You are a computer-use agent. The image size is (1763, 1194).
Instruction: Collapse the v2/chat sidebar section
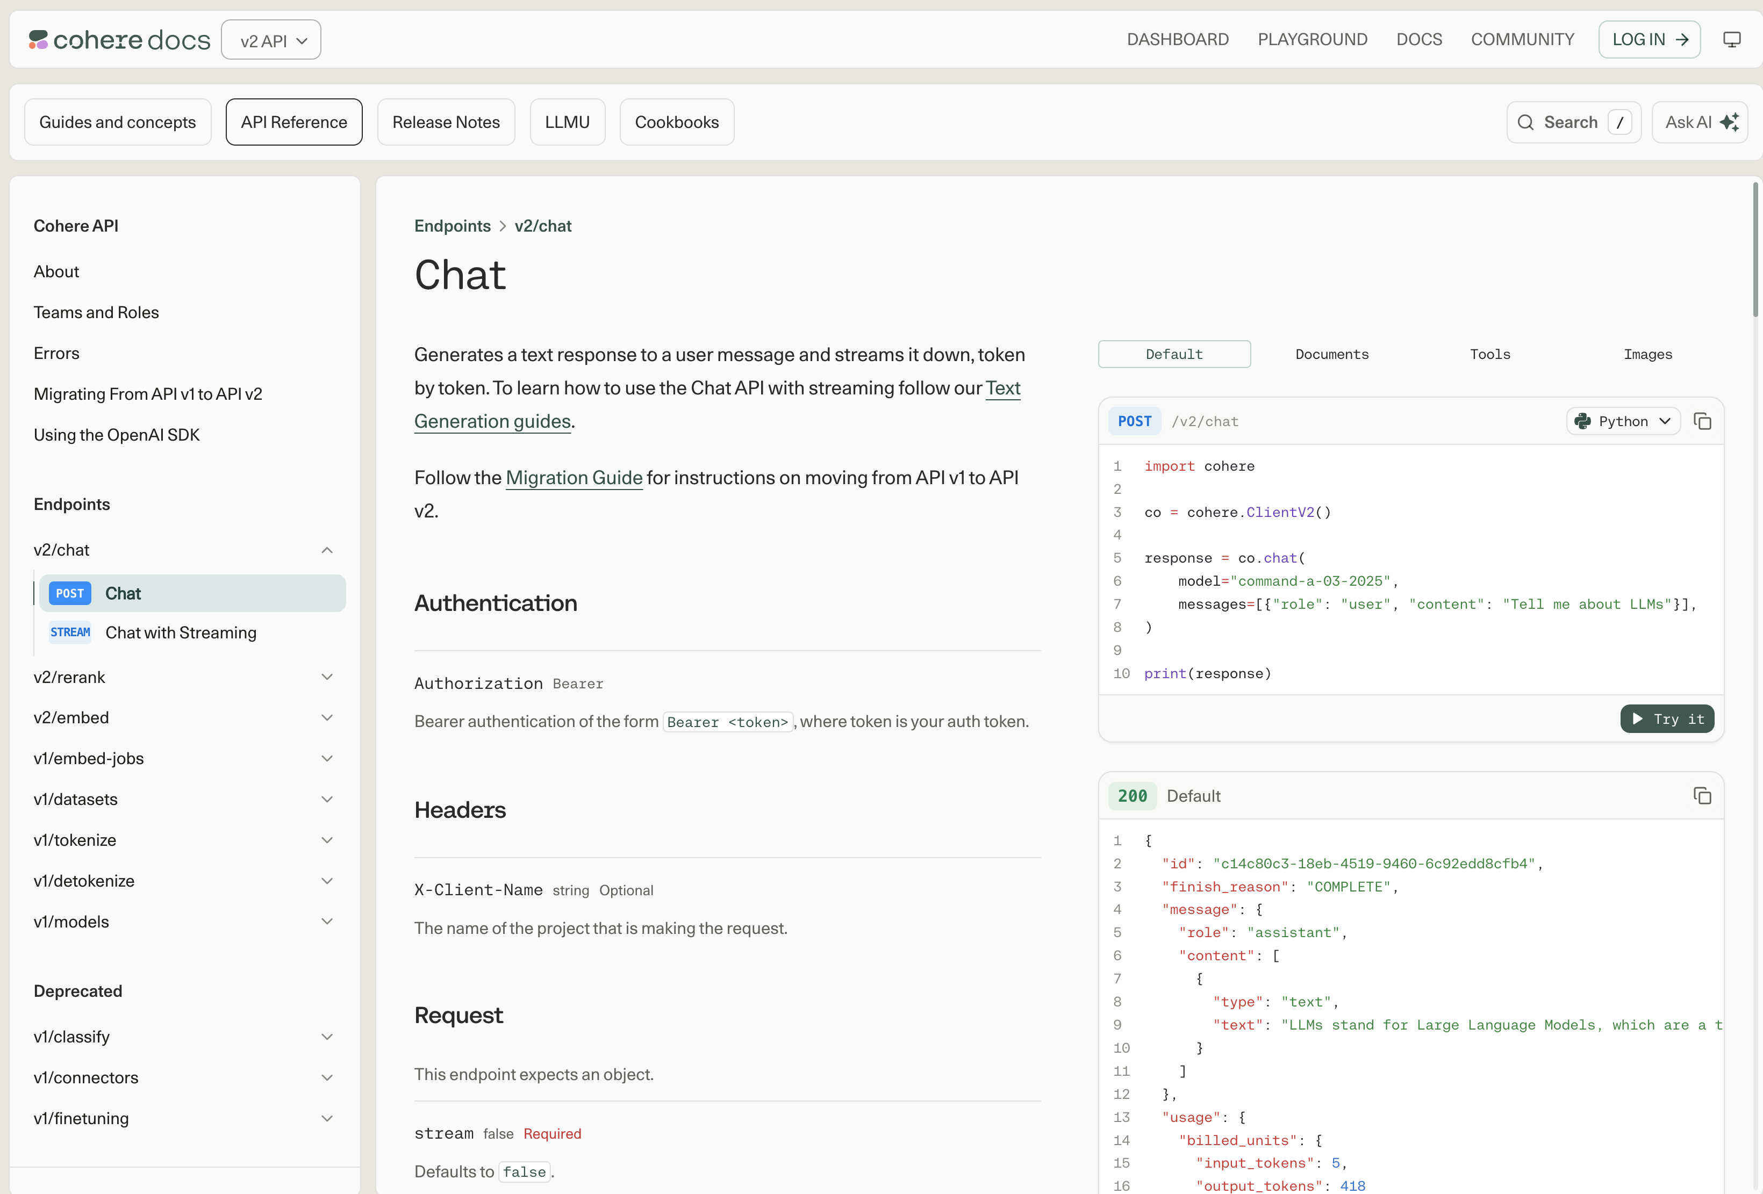(x=327, y=550)
